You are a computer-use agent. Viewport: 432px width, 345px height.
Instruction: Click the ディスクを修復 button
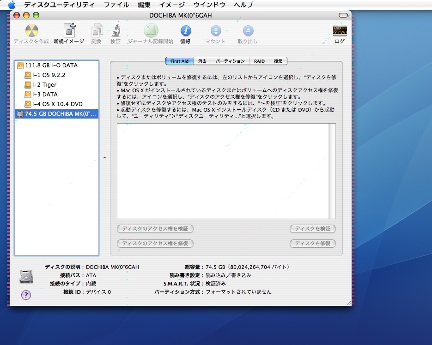(312, 244)
